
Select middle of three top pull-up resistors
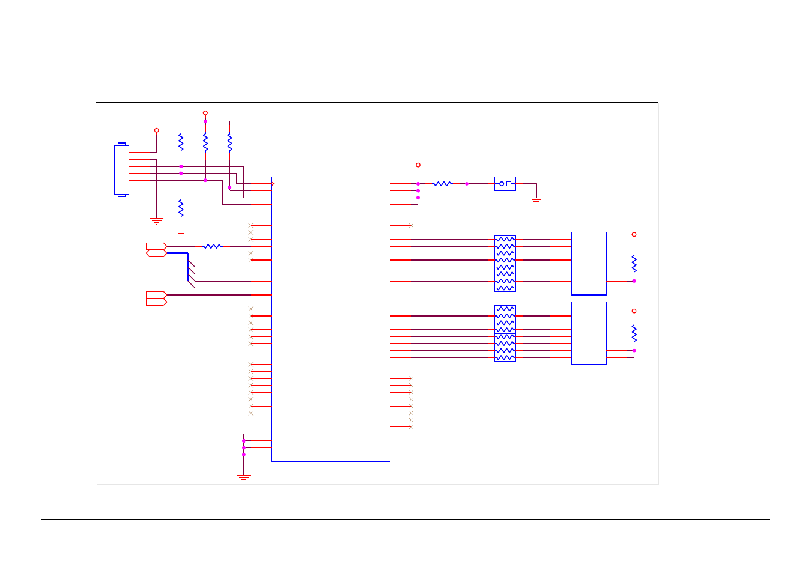pos(205,142)
